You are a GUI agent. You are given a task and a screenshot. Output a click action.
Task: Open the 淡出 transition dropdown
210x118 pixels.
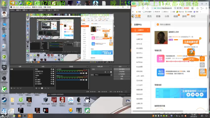[102, 69]
